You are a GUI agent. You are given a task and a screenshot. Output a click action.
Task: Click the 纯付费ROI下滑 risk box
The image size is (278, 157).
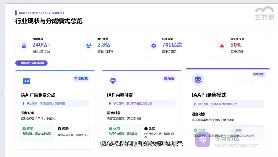click(159, 132)
